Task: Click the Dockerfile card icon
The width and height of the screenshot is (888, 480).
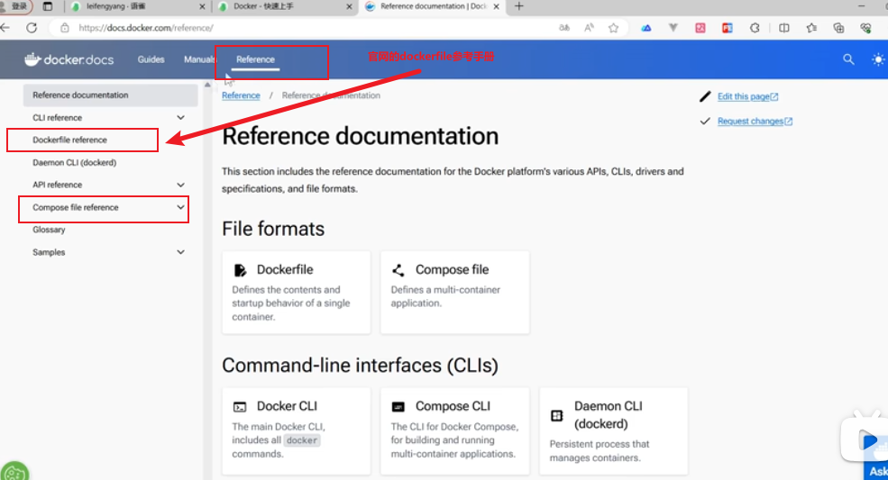Action: tap(240, 270)
